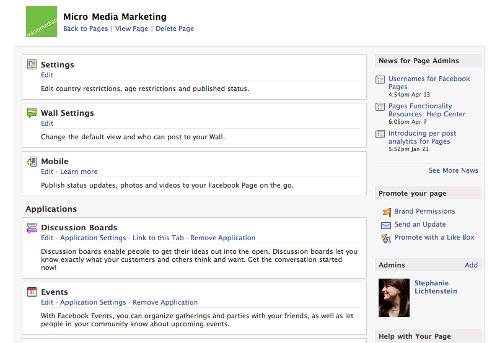Add a new page admin
The width and height of the screenshot is (492, 343).
(471, 265)
